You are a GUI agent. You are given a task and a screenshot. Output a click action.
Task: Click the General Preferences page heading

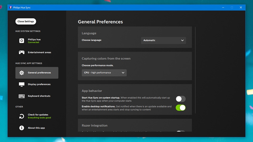100,22
